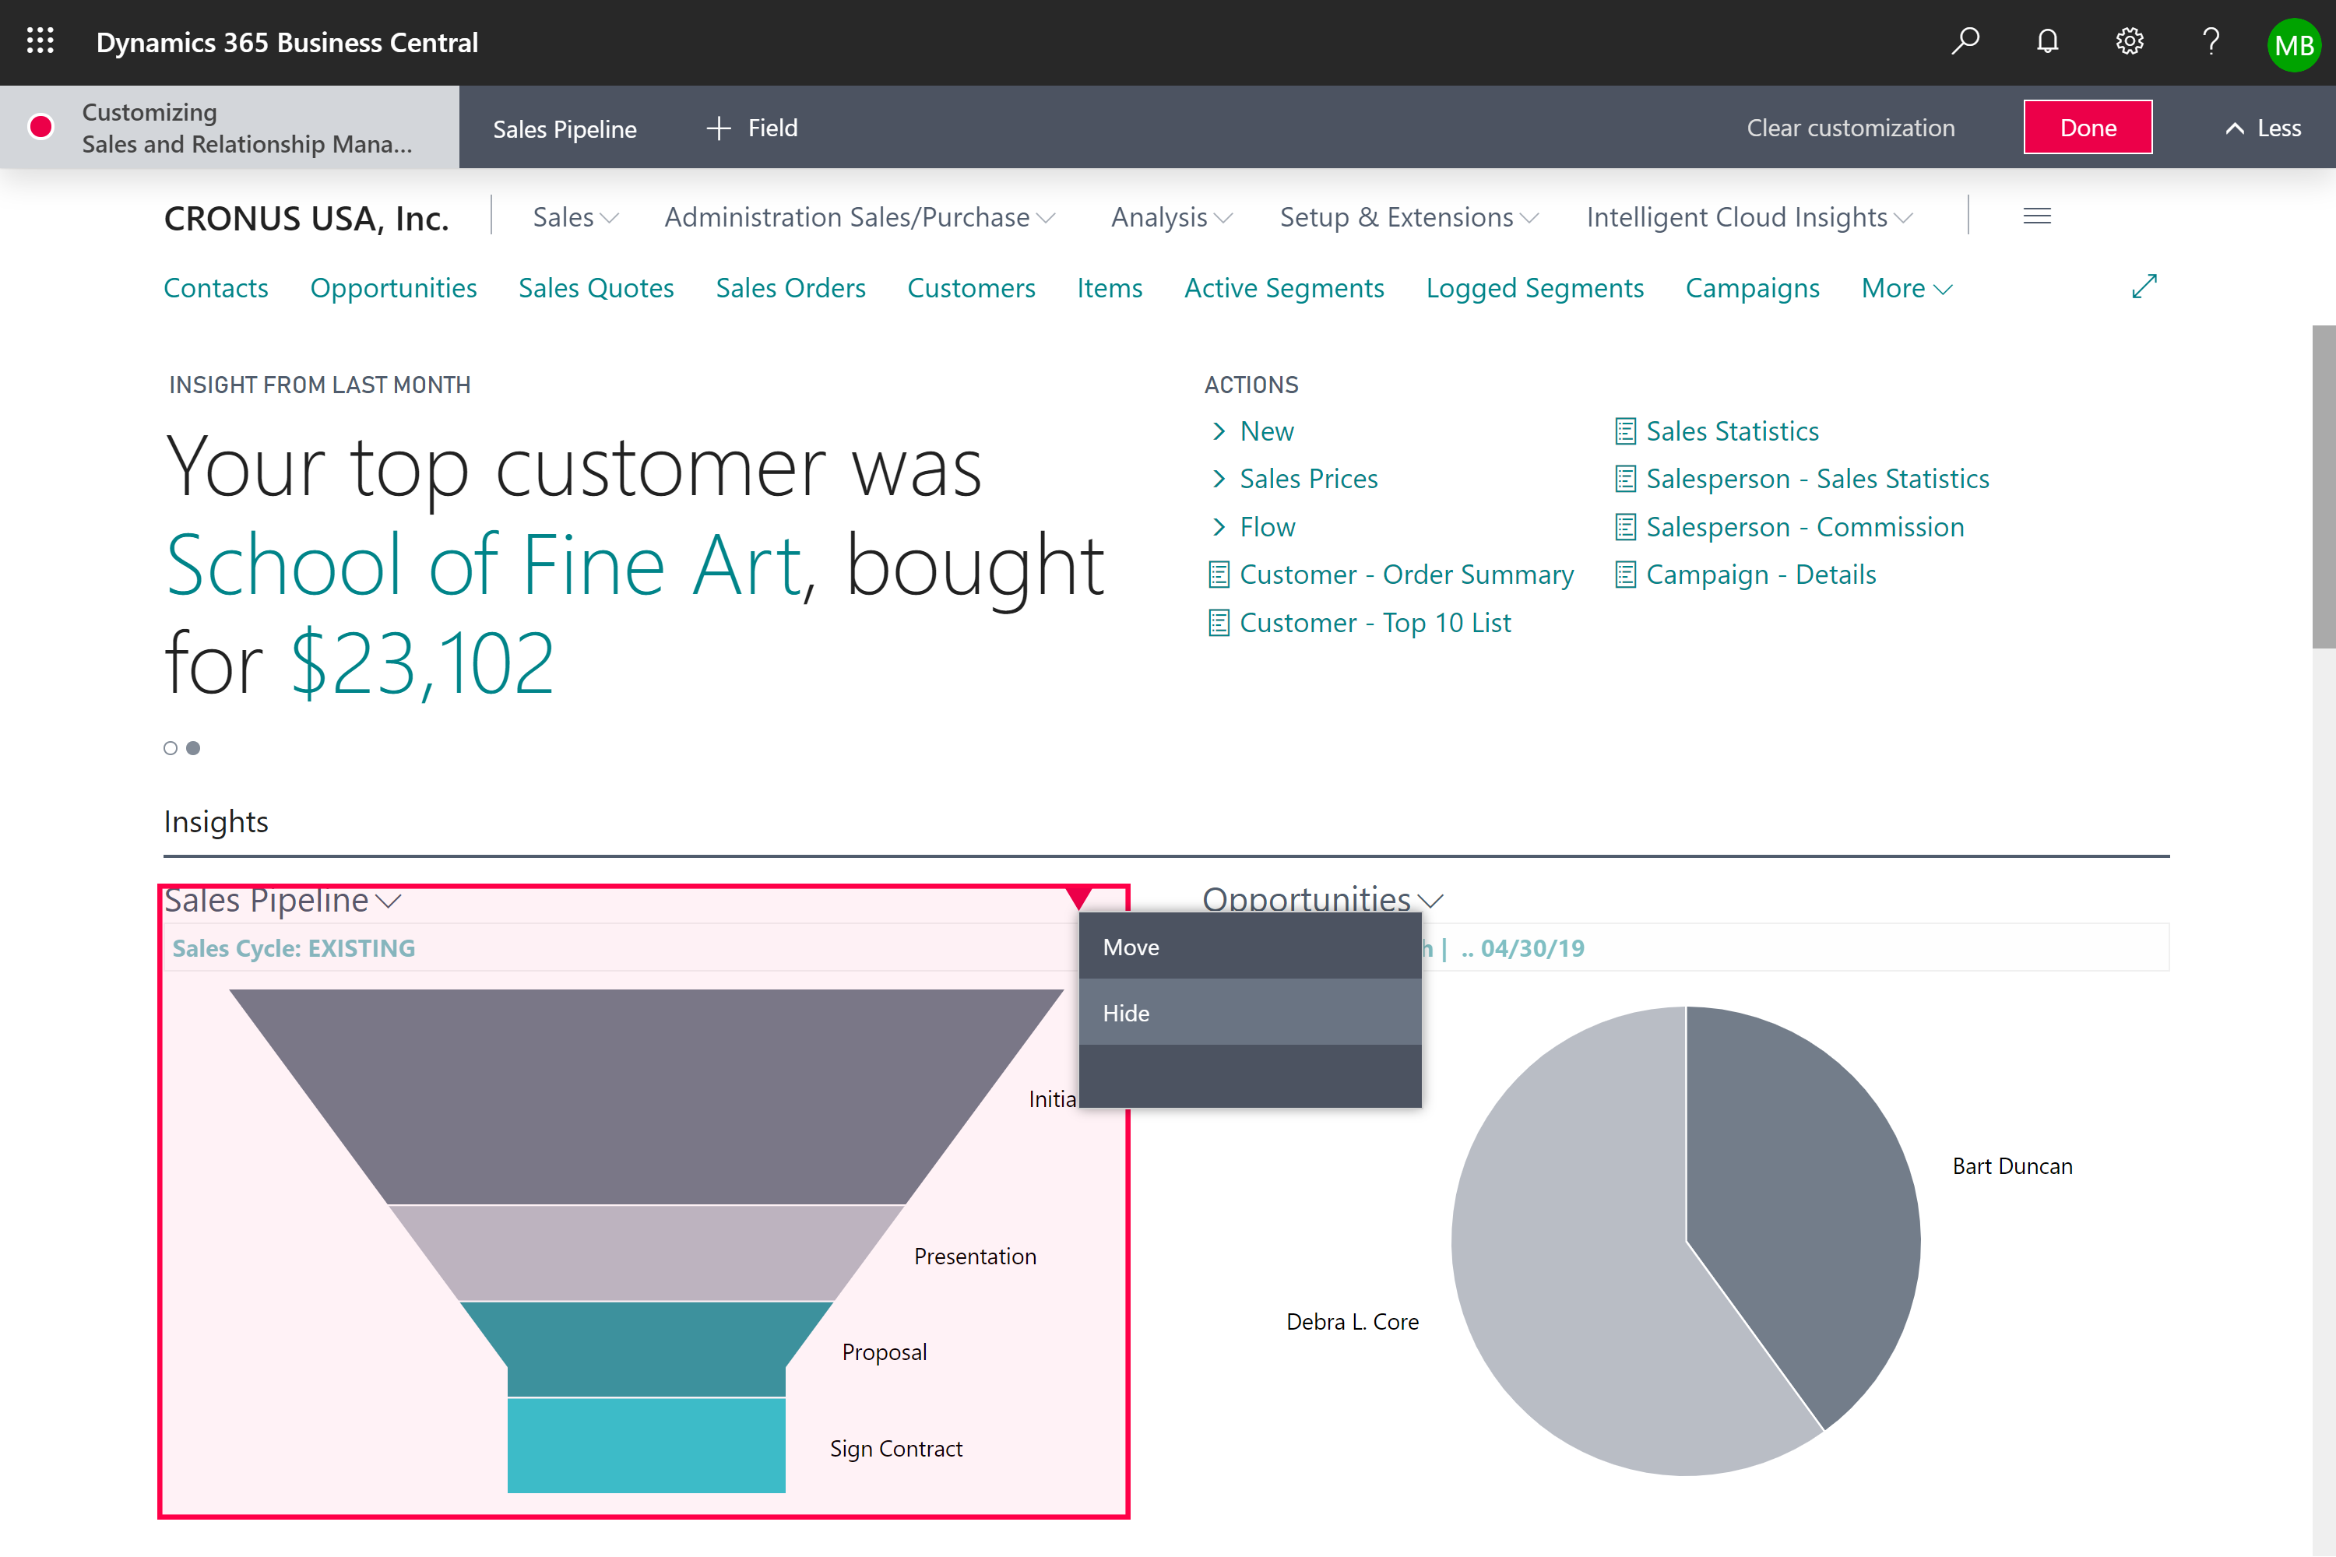Open the hamburger navigation menu icon
2336x1557 pixels.
[x=2037, y=216]
